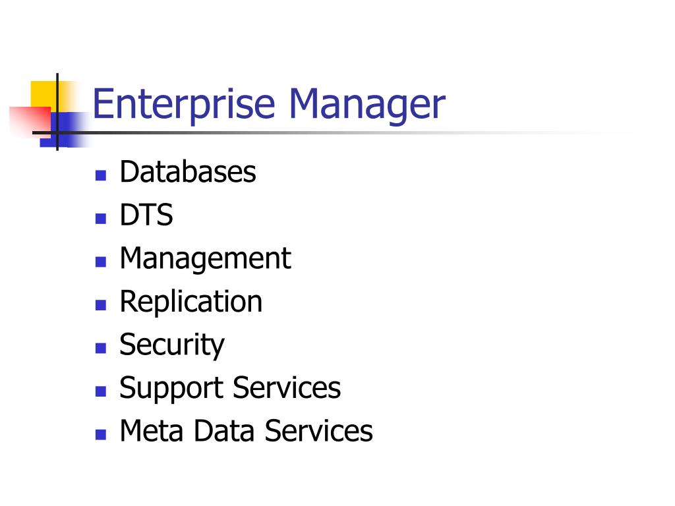Screen dimensions: 675x506
Task: Select the Databases bullet text
Action: [x=188, y=172]
